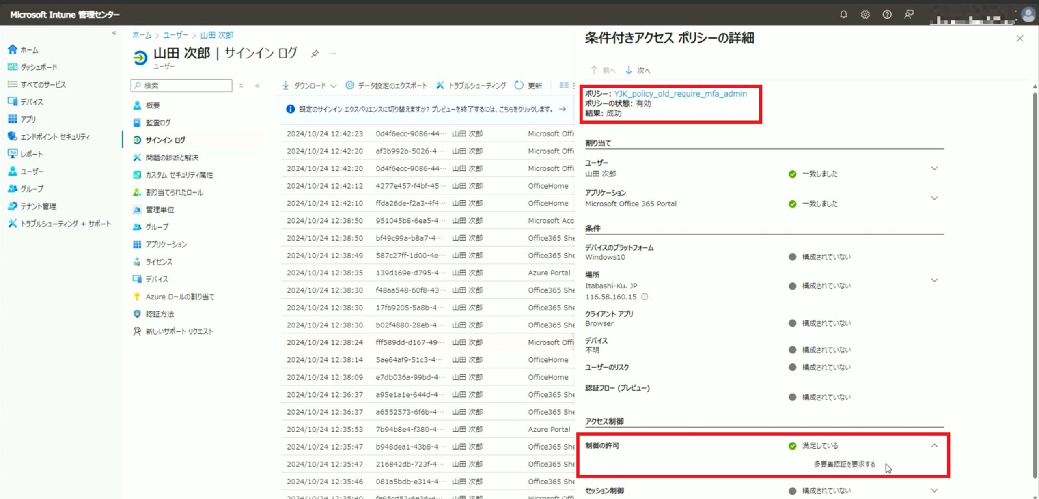This screenshot has height=499, width=1039.
Task: Click the arrow on the preview information banner
Action: coord(563,109)
